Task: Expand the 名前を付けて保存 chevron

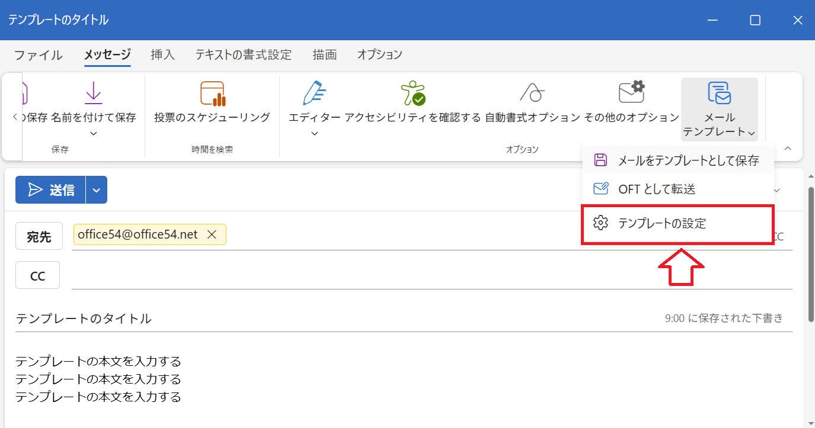Action: (93, 134)
